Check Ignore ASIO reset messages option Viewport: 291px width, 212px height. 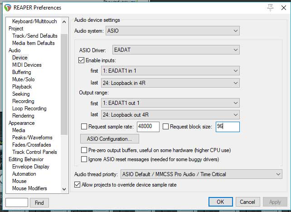coord(84,159)
